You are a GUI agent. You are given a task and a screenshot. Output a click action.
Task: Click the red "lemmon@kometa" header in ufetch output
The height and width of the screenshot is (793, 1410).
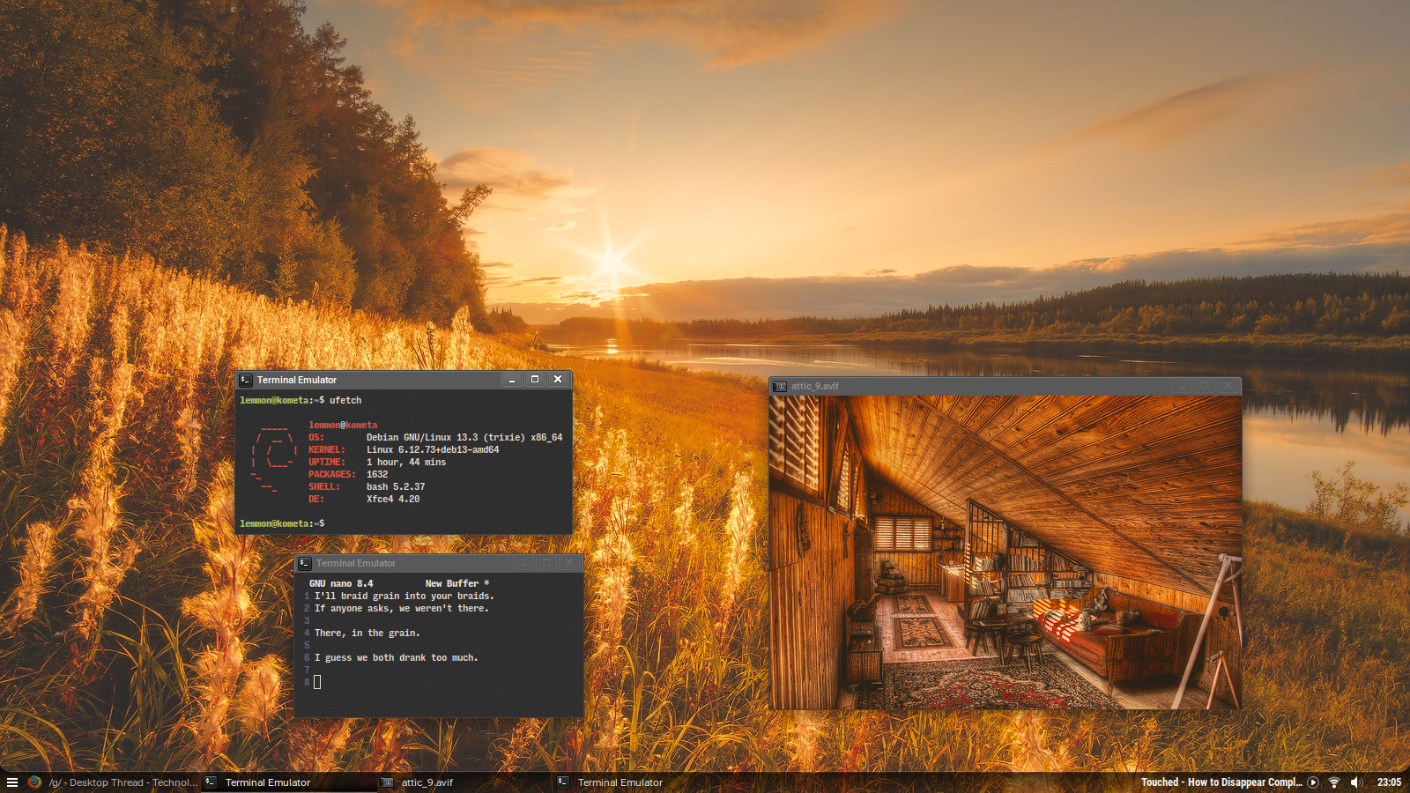343,425
